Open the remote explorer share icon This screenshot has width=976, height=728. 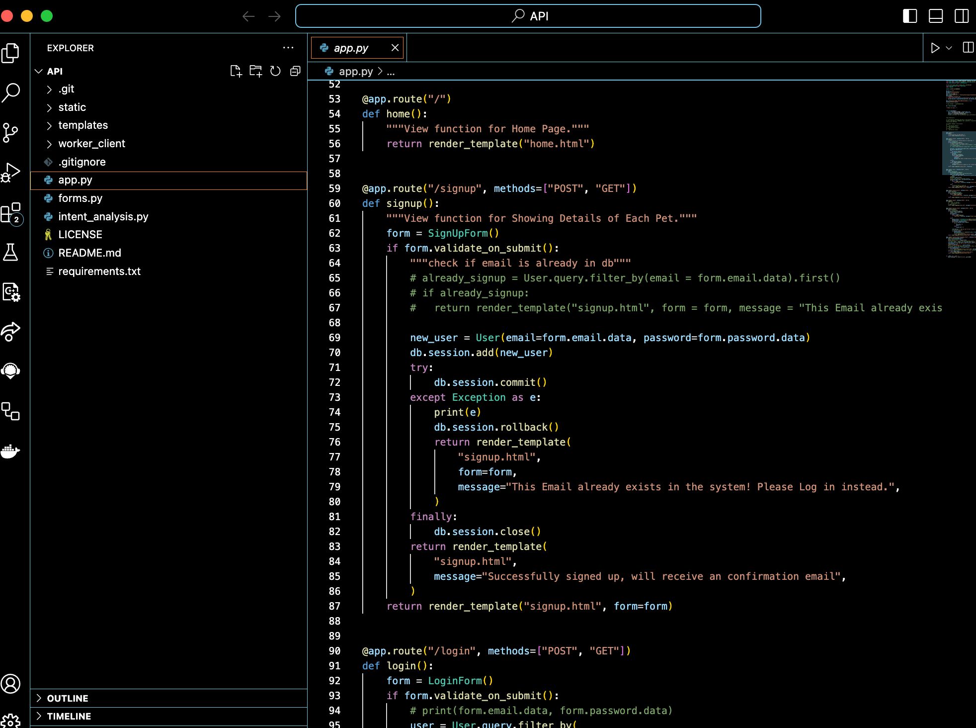tap(11, 332)
